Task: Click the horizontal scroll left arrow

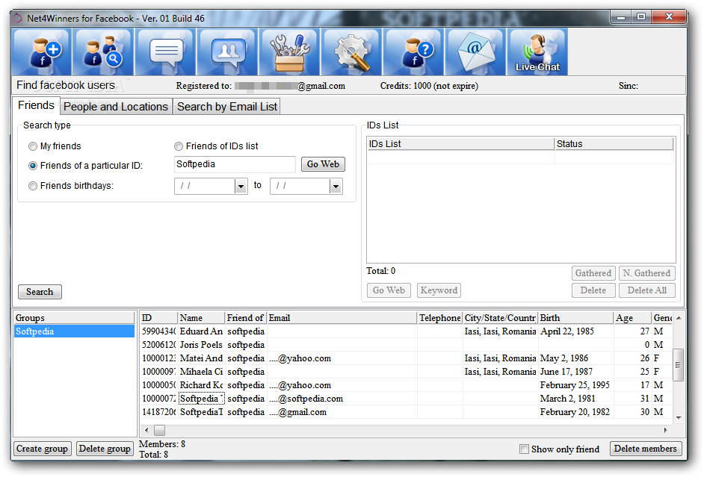Action: click(x=146, y=431)
